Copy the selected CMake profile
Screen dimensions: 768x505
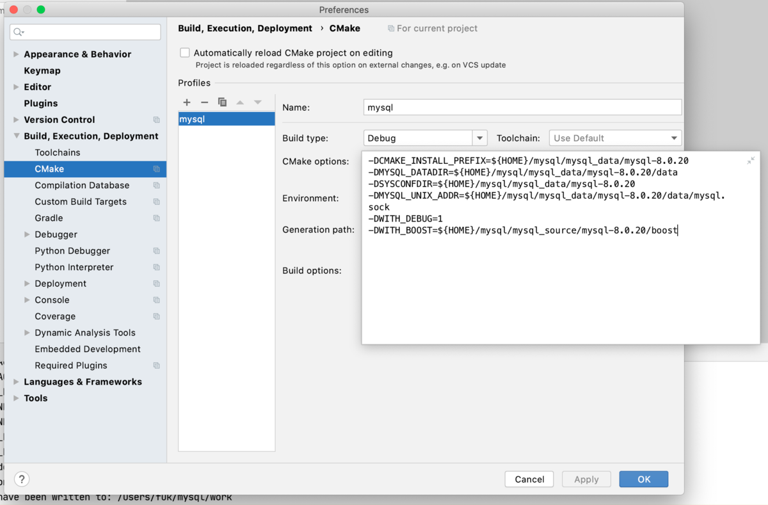(x=222, y=102)
